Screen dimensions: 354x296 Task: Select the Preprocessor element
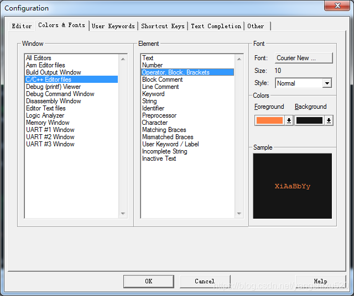[x=188, y=115]
